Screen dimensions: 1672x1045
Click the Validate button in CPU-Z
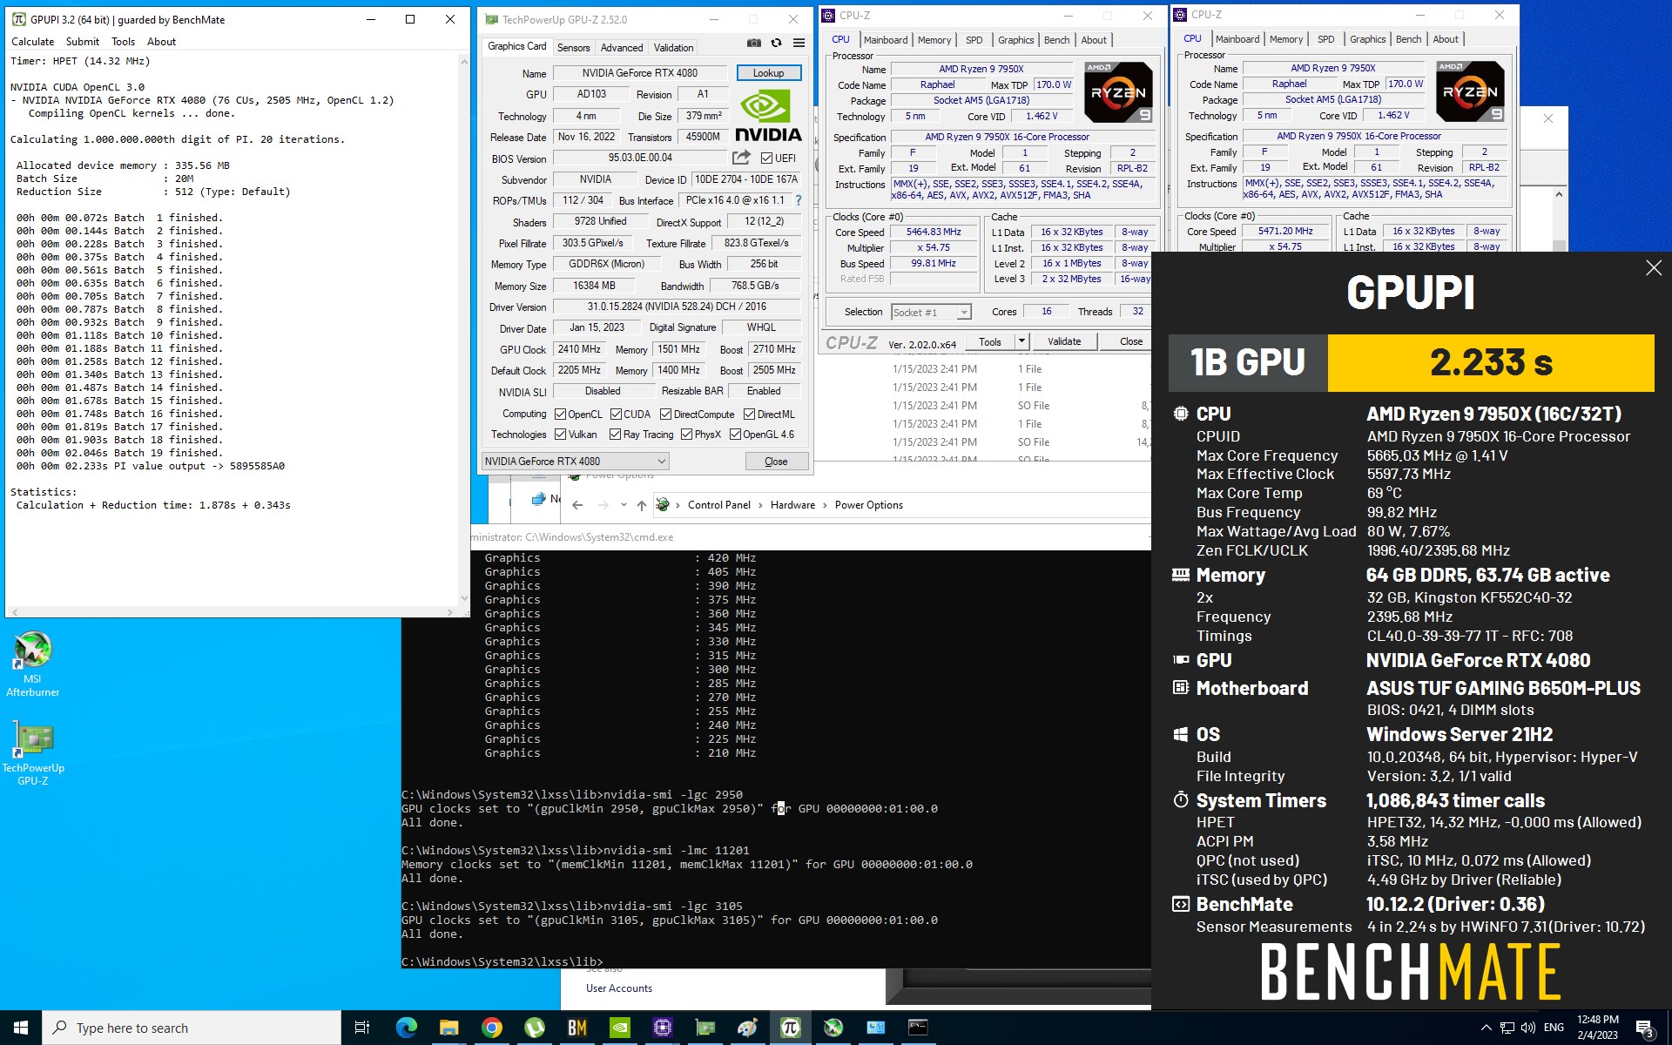pyautogui.click(x=1064, y=341)
